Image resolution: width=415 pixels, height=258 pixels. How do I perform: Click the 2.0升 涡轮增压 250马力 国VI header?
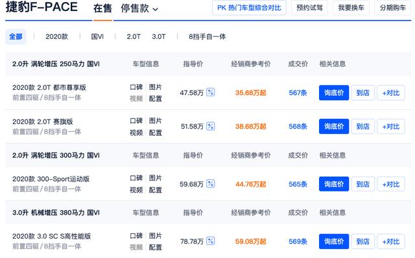[56, 64]
